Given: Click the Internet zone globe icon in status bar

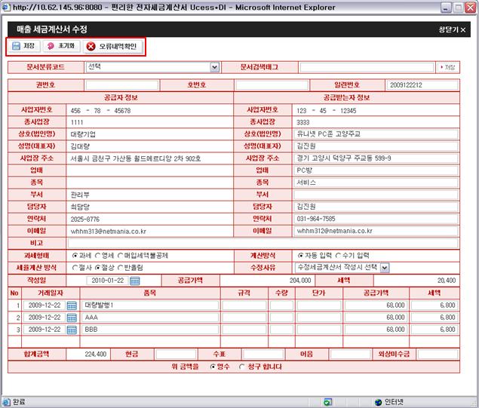Looking at the screenshot, I should coord(379,402).
